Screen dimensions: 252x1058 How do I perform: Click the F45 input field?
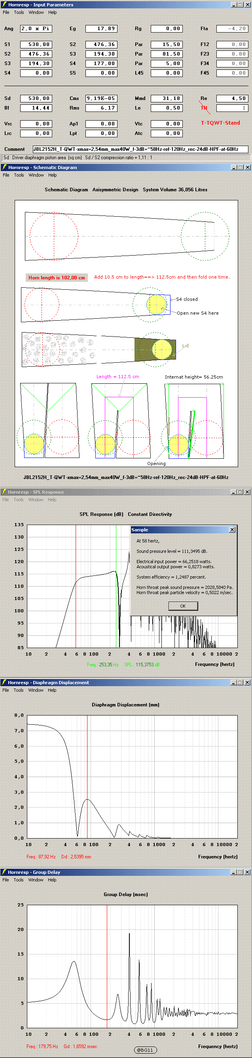[232, 73]
